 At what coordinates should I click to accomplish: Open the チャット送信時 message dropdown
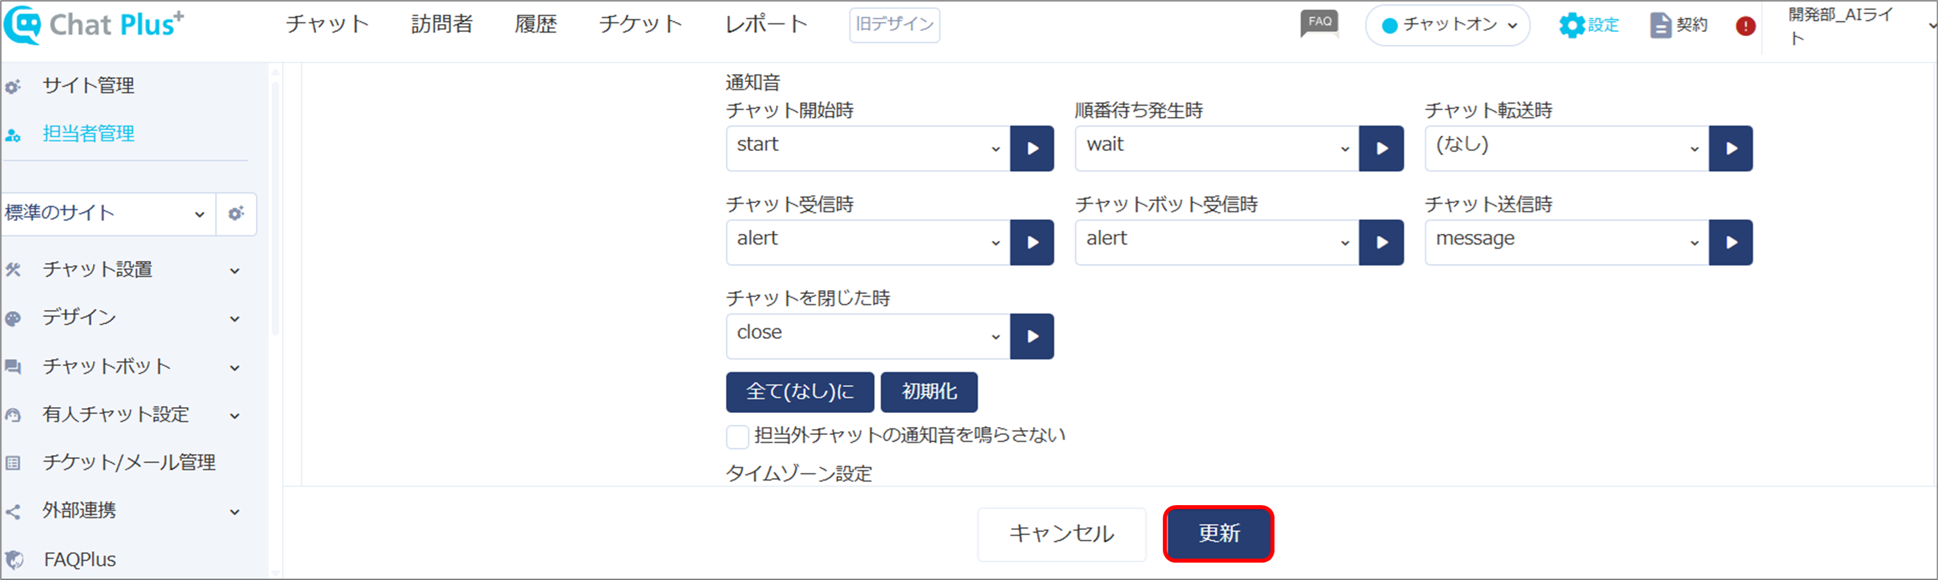(x=1567, y=243)
